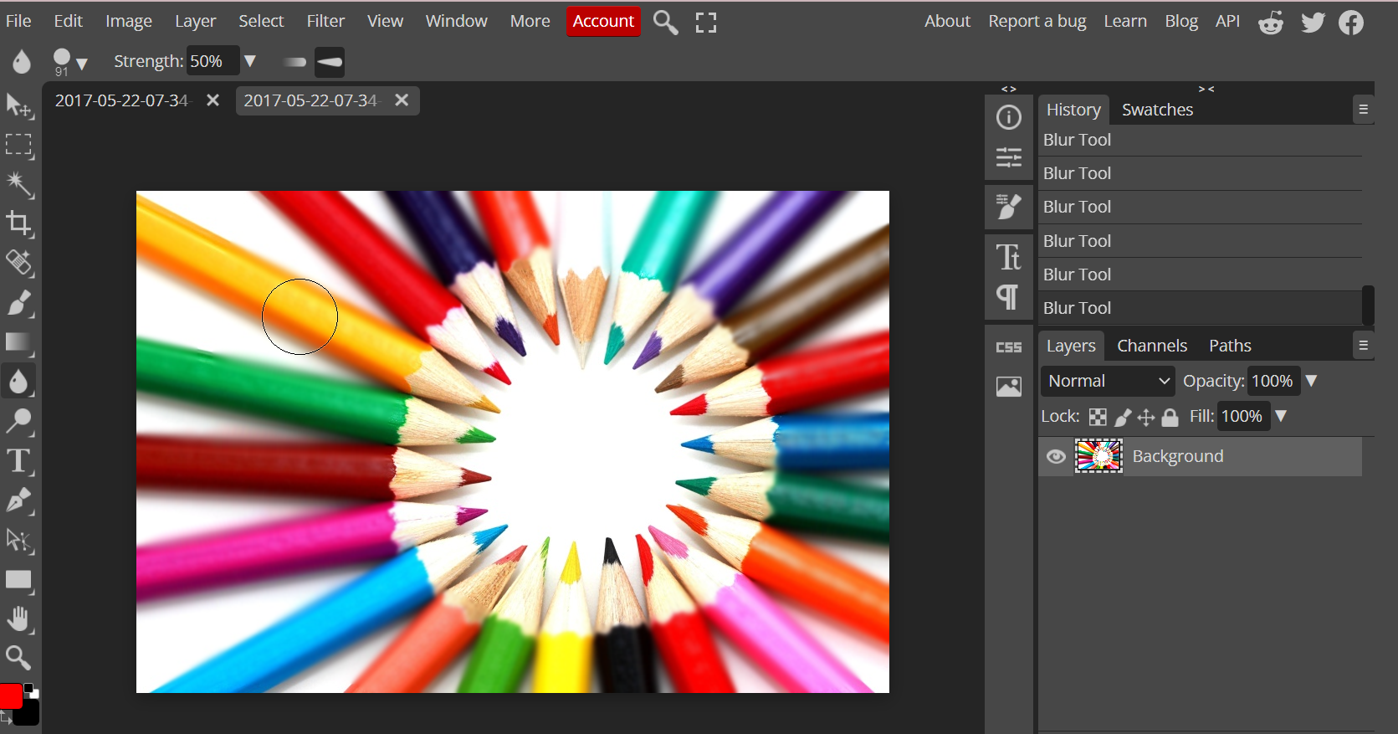Reset default black and white colors
Viewport: 1398px width, 734px height.
[31, 690]
